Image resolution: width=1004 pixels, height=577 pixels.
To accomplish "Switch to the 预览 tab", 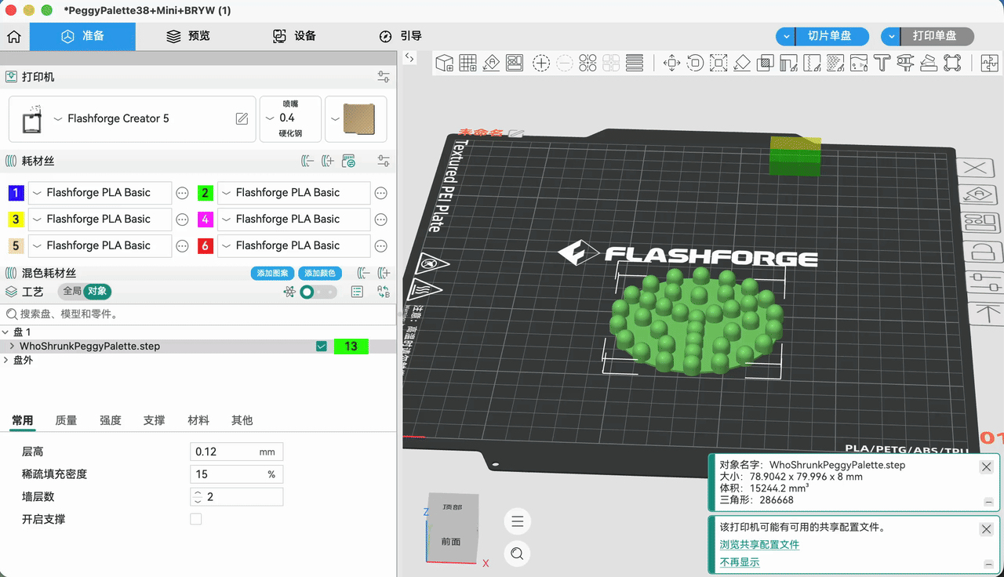I will click(x=188, y=36).
